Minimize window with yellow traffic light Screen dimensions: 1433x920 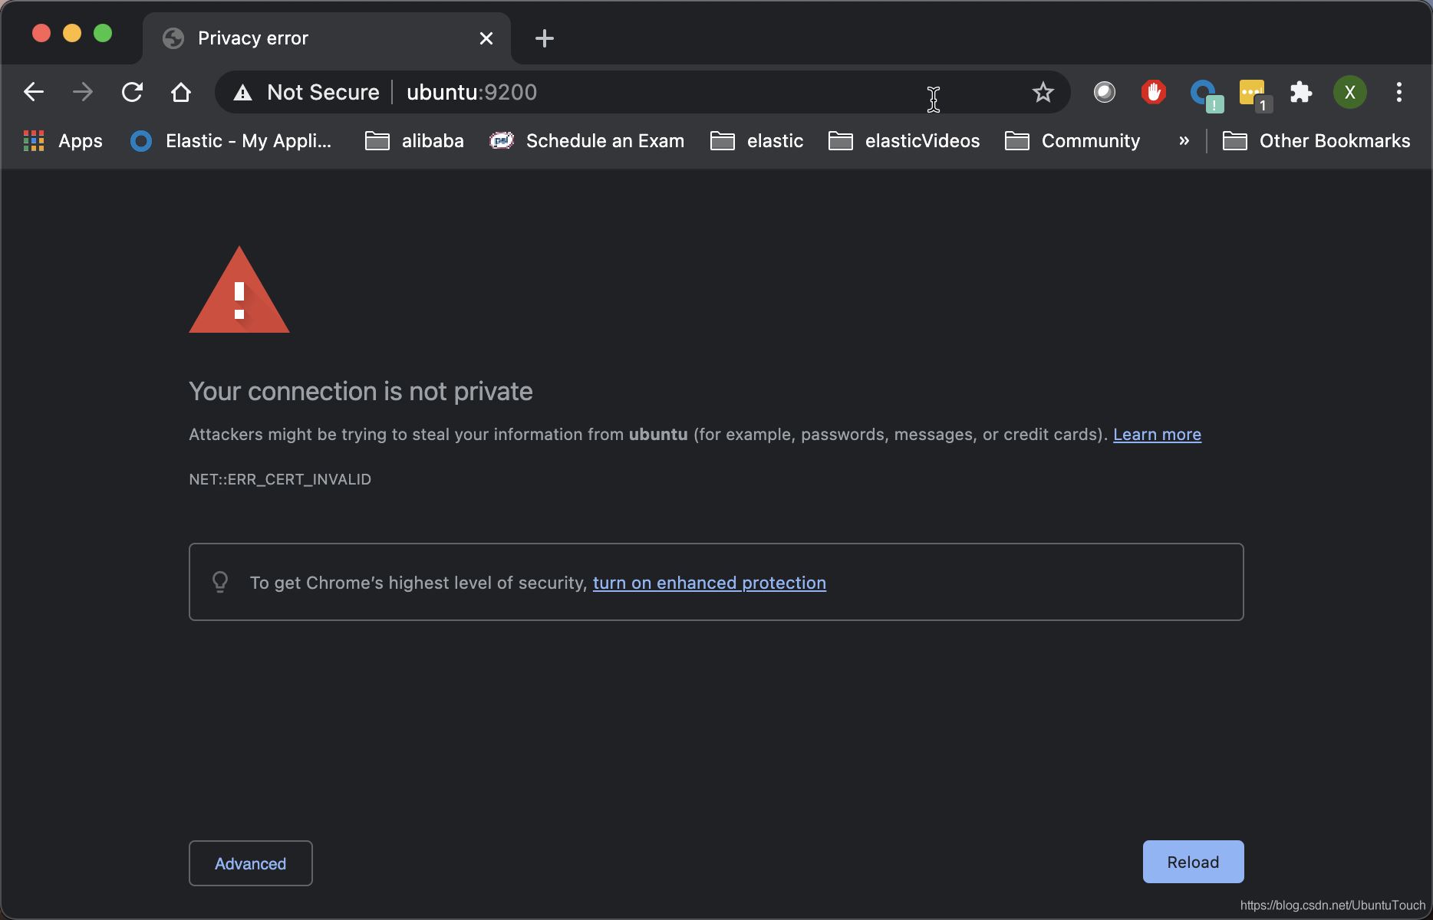point(72,33)
